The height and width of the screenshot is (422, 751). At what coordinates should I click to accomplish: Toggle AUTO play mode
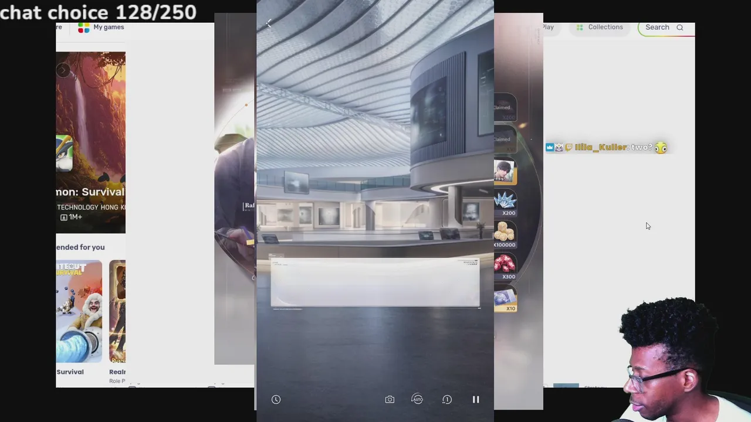[417, 399]
